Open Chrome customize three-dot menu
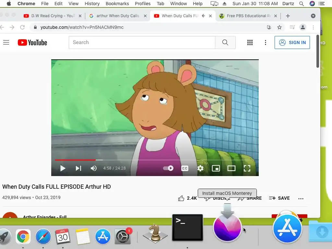 pos(313,27)
